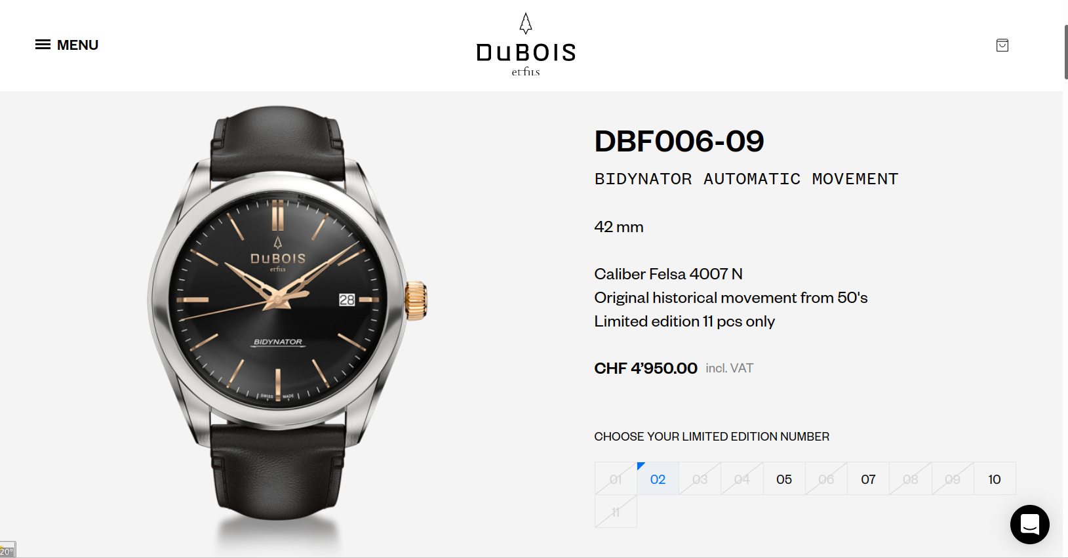Click the crossed-out edition number 06
The image size is (1068, 558).
tap(826, 479)
